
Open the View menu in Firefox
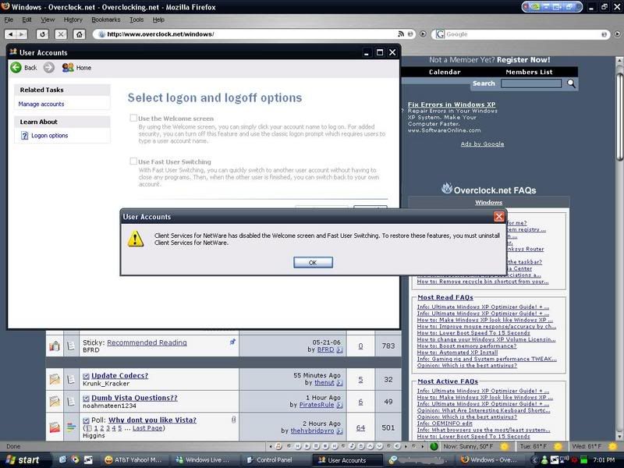[x=48, y=19]
